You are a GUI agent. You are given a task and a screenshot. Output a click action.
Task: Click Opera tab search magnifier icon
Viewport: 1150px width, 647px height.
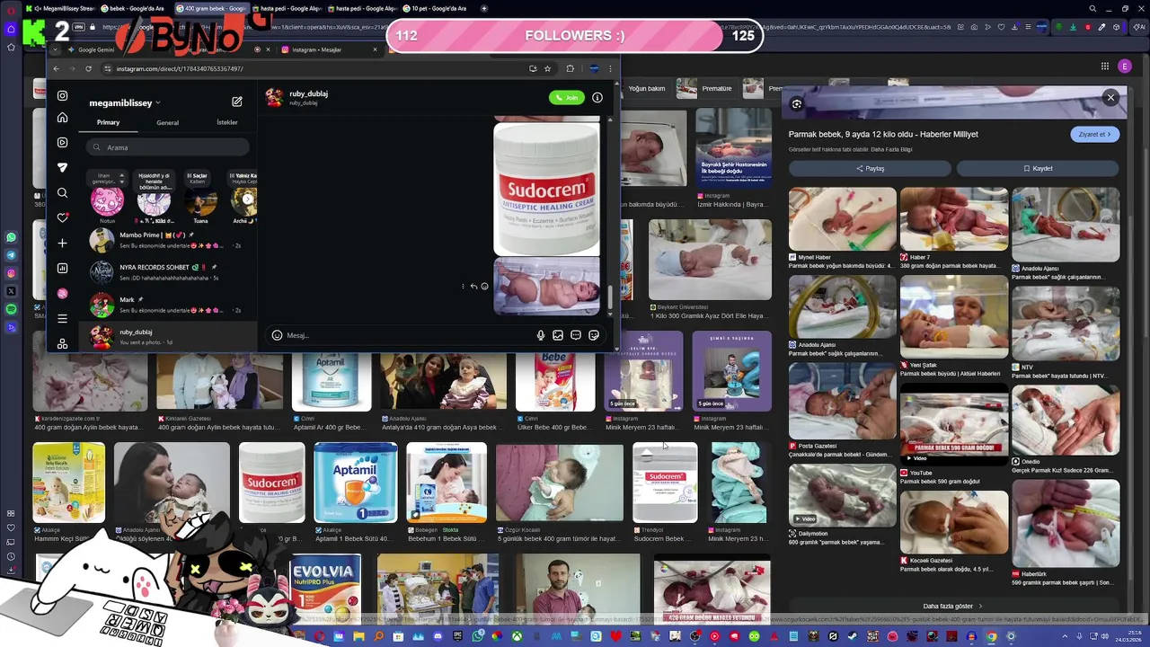pyautogui.click(x=1092, y=8)
